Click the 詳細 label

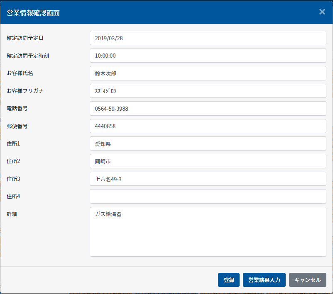(x=12, y=214)
